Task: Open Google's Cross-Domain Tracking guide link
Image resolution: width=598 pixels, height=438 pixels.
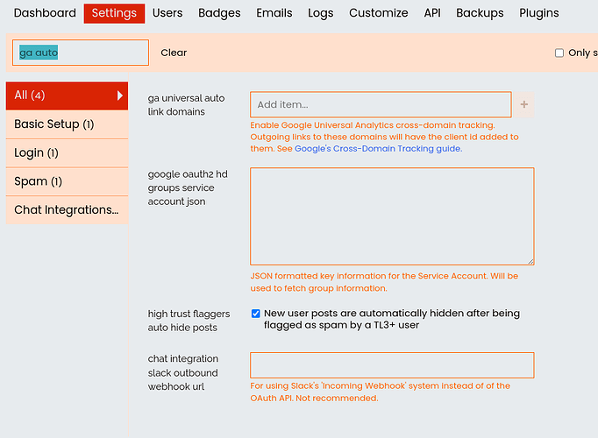Action: (x=378, y=149)
